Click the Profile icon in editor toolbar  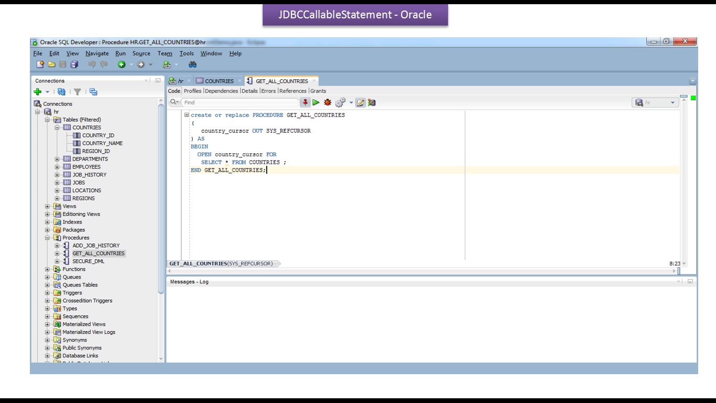pos(372,102)
